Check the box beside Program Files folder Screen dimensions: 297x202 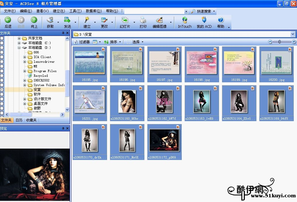(x=2, y=71)
